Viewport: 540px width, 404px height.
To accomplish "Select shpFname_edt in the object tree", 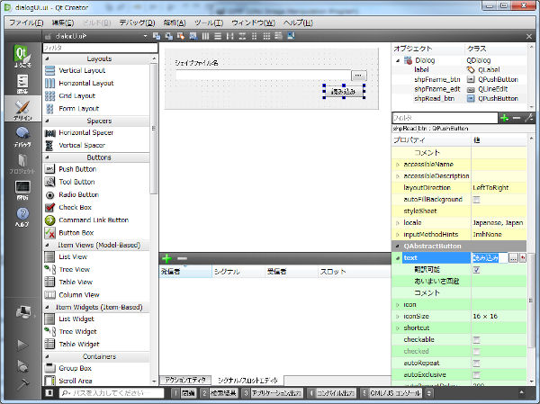I will pos(437,89).
